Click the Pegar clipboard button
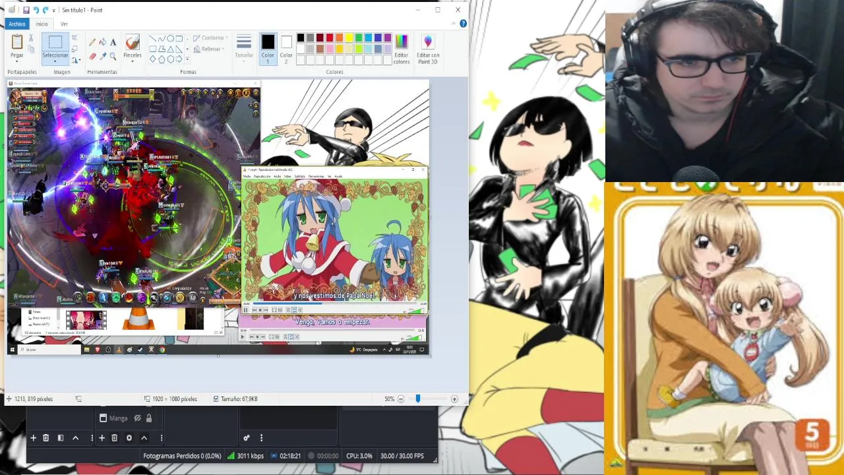 (x=17, y=42)
